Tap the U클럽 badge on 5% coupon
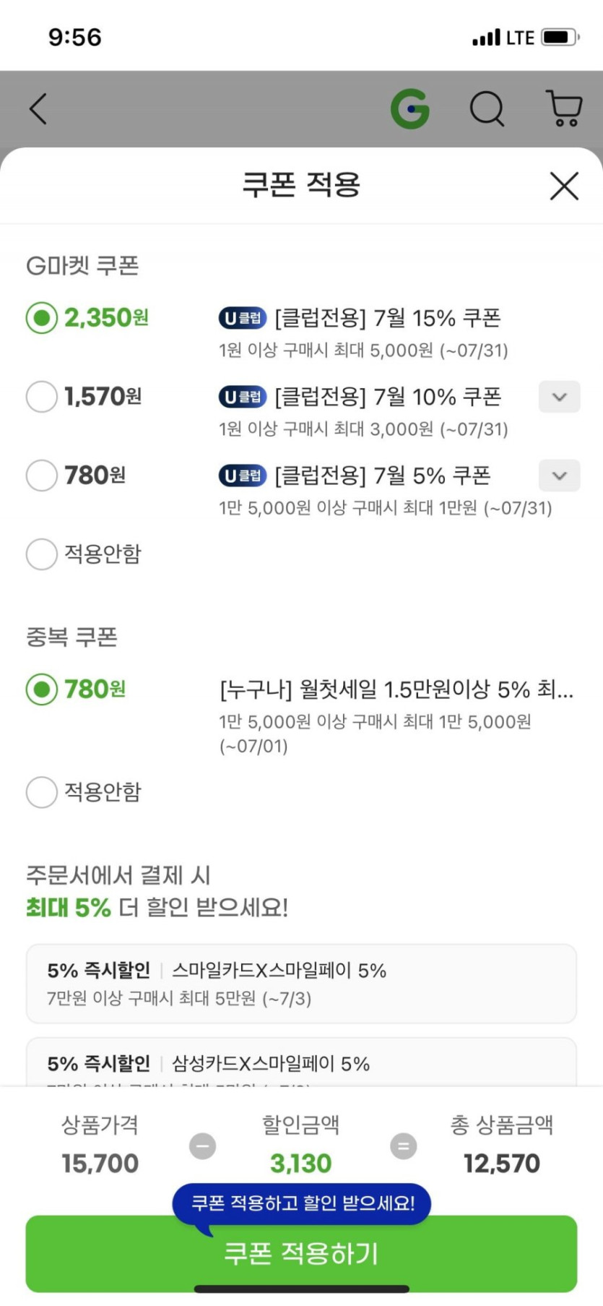The height and width of the screenshot is (1306, 603). [243, 476]
